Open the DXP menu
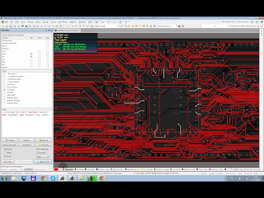 click(x=5, y=22)
